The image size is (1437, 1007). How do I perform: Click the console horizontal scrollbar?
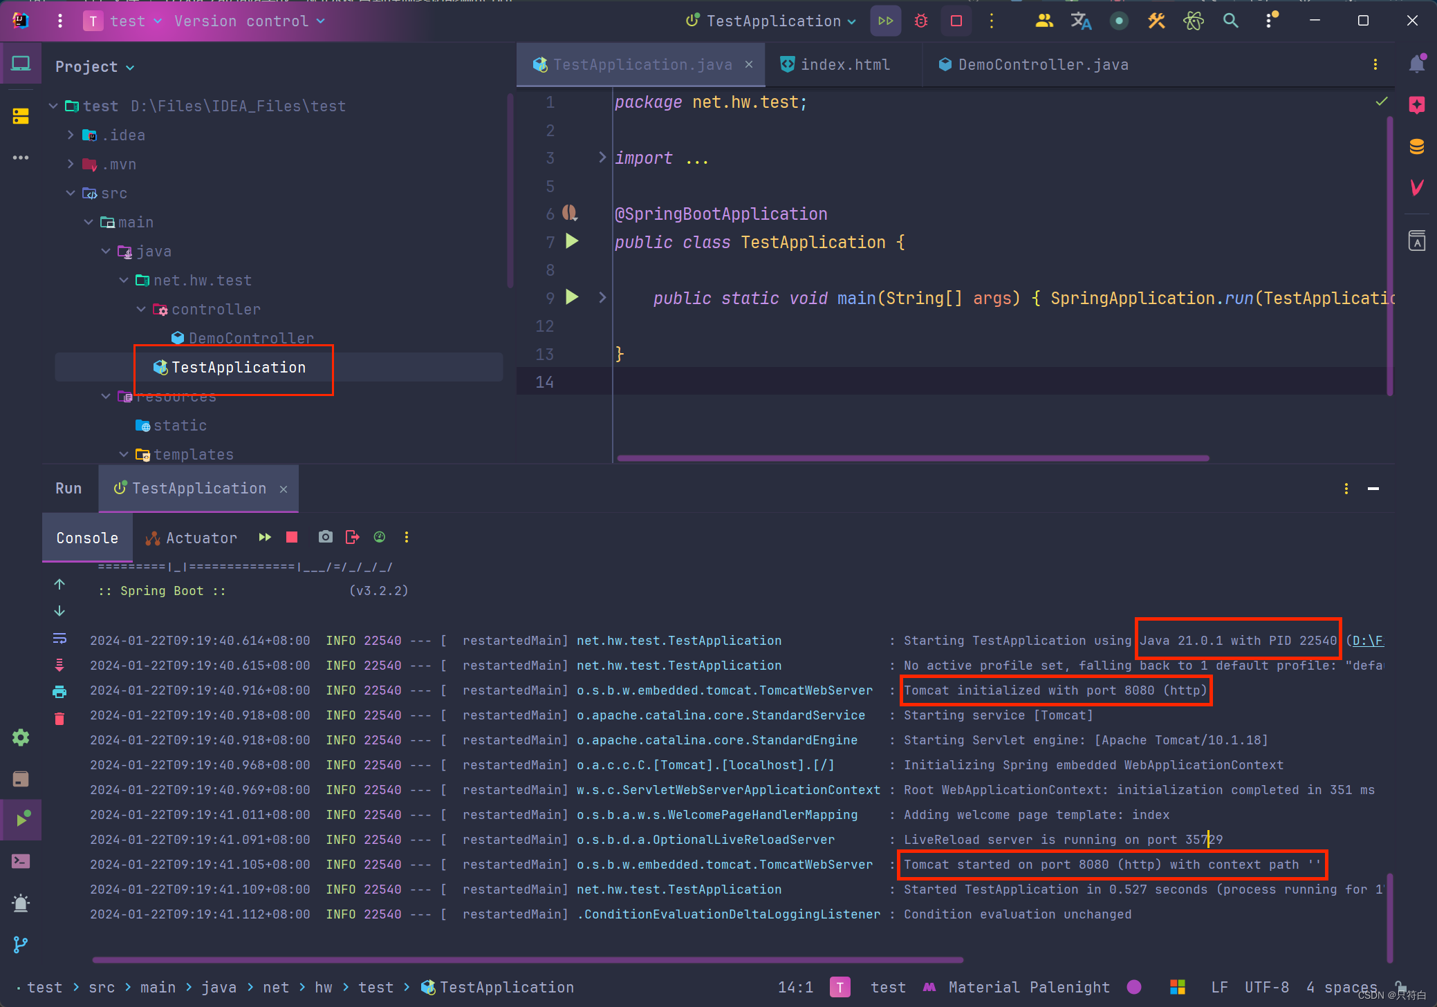[x=528, y=959]
